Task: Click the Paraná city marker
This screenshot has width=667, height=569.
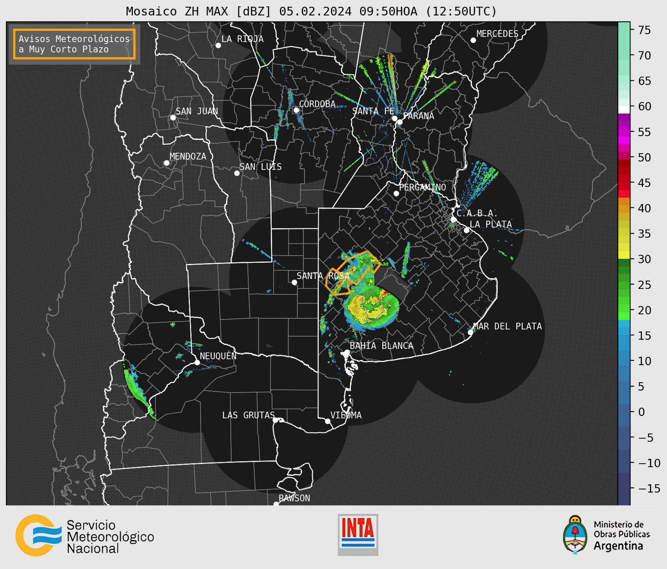Action: click(x=400, y=122)
